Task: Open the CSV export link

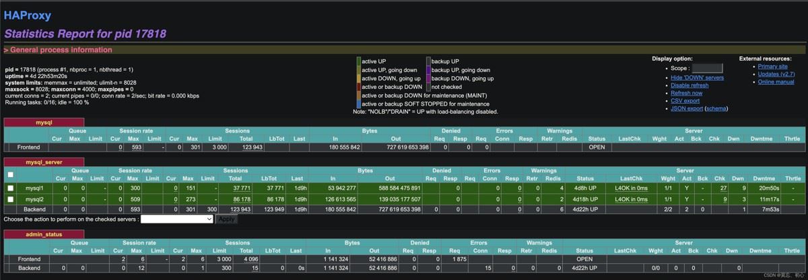Action: (x=683, y=101)
